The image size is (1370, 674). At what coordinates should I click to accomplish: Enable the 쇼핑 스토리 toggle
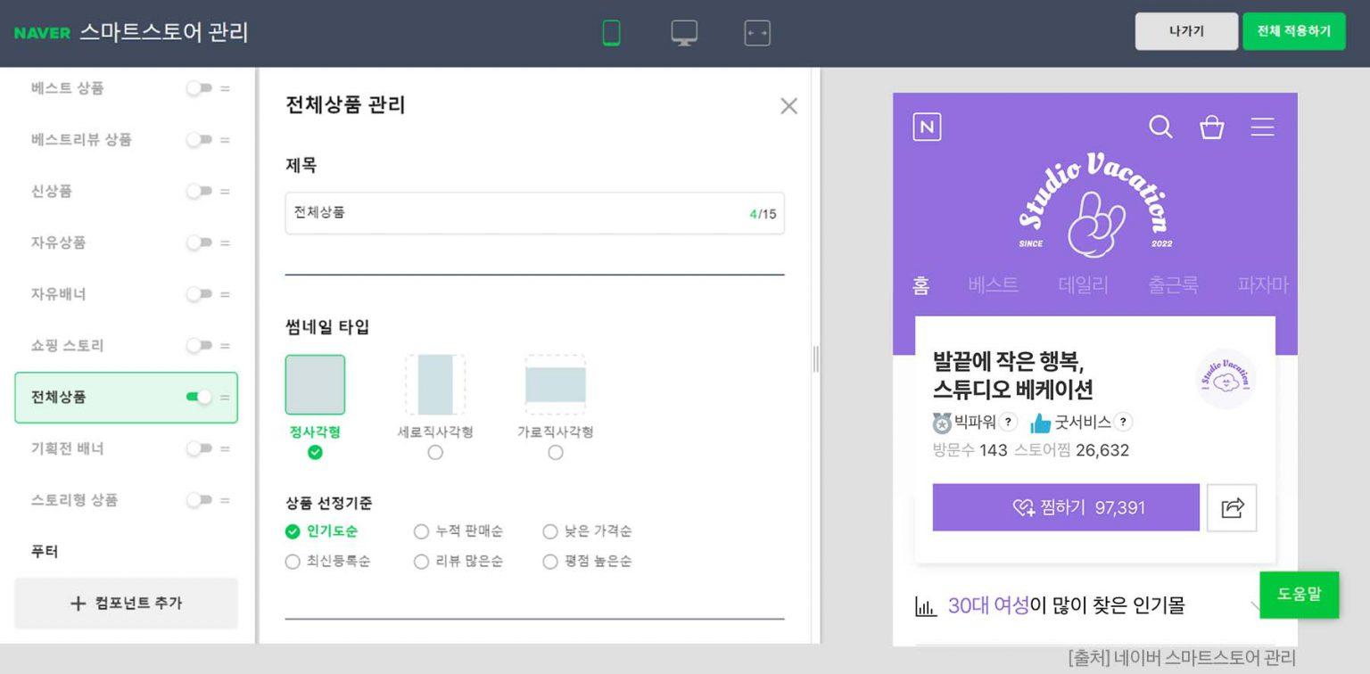[x=199, y=345]
